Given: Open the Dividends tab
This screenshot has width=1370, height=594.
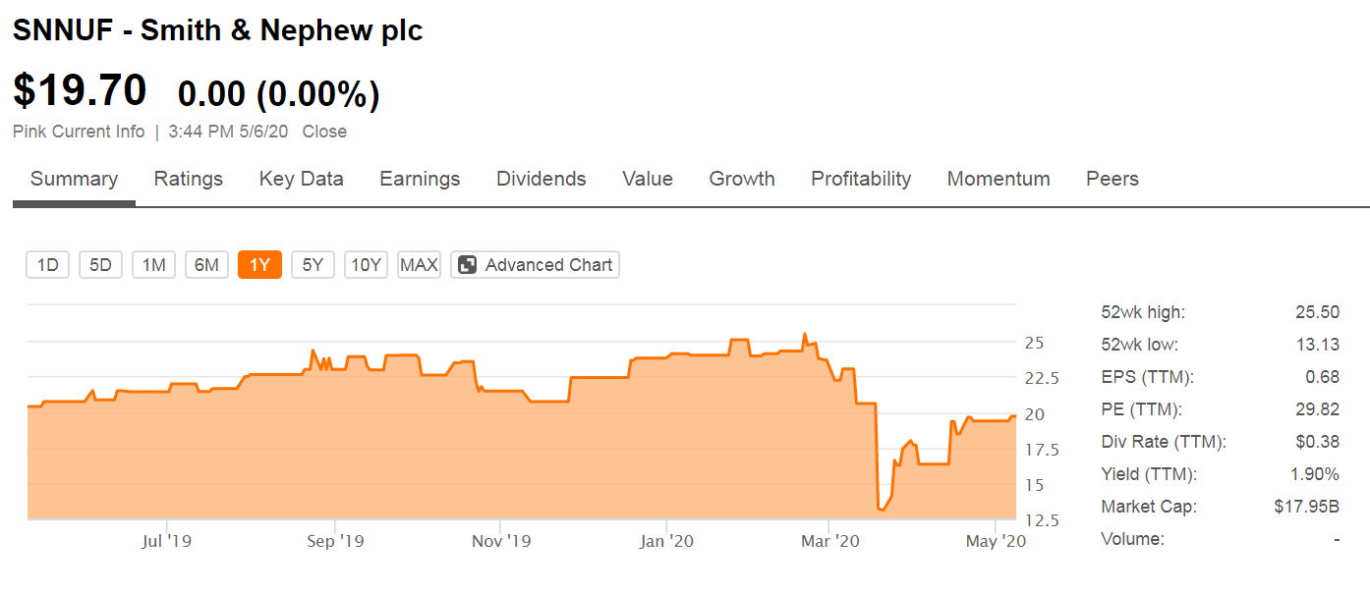Looking at the screenshot, I should pyautogui.click(x=542, y=179).
